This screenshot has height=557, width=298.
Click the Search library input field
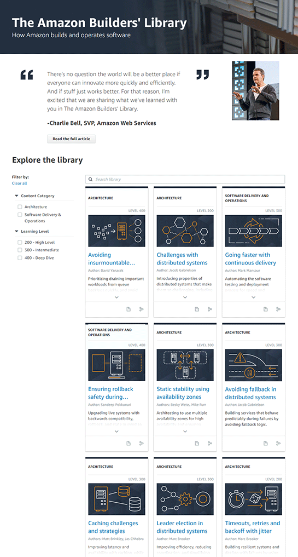(x=185, y=180)
